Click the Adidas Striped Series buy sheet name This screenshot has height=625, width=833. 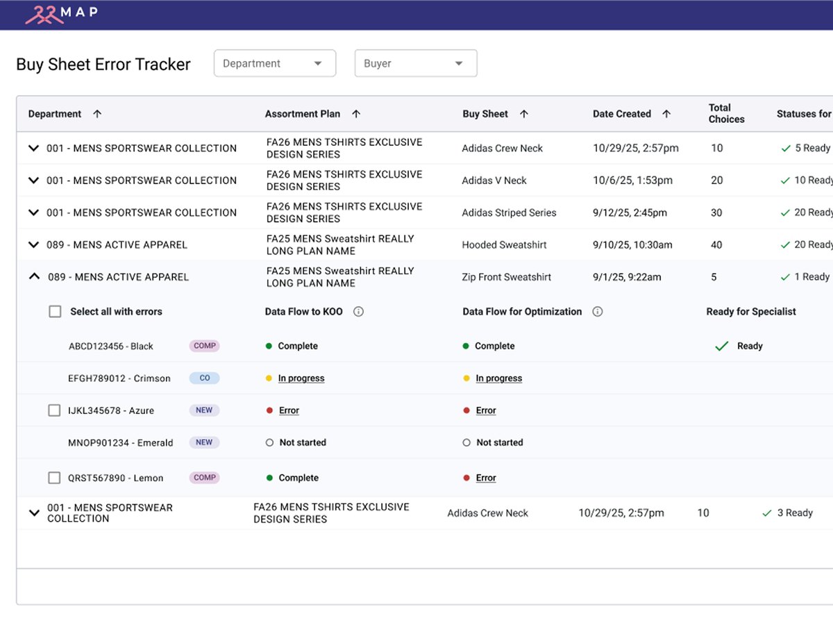(509, 212)
